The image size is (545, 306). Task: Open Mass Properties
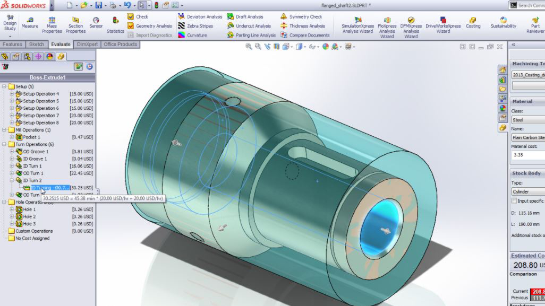52,25
